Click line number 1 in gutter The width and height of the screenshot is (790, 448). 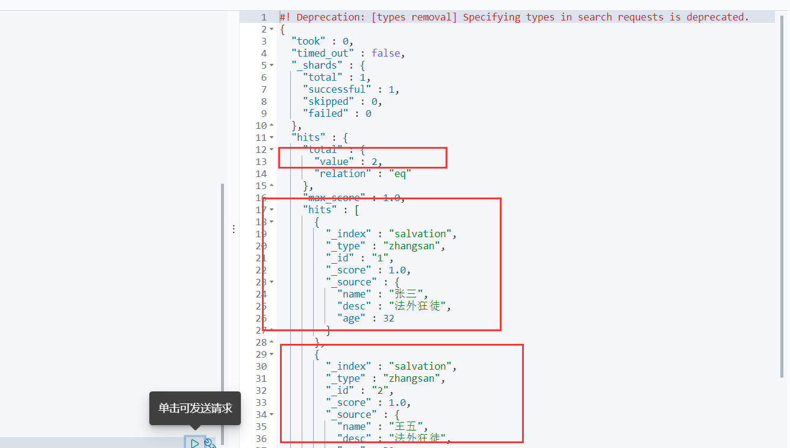click(264, 17)
